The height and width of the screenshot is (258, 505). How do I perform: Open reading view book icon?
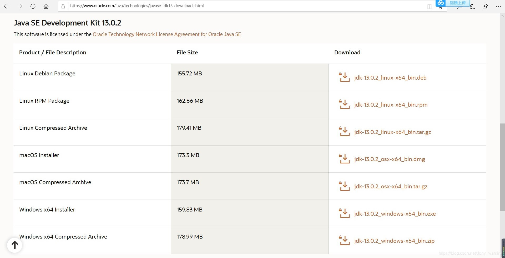point(430,7)
